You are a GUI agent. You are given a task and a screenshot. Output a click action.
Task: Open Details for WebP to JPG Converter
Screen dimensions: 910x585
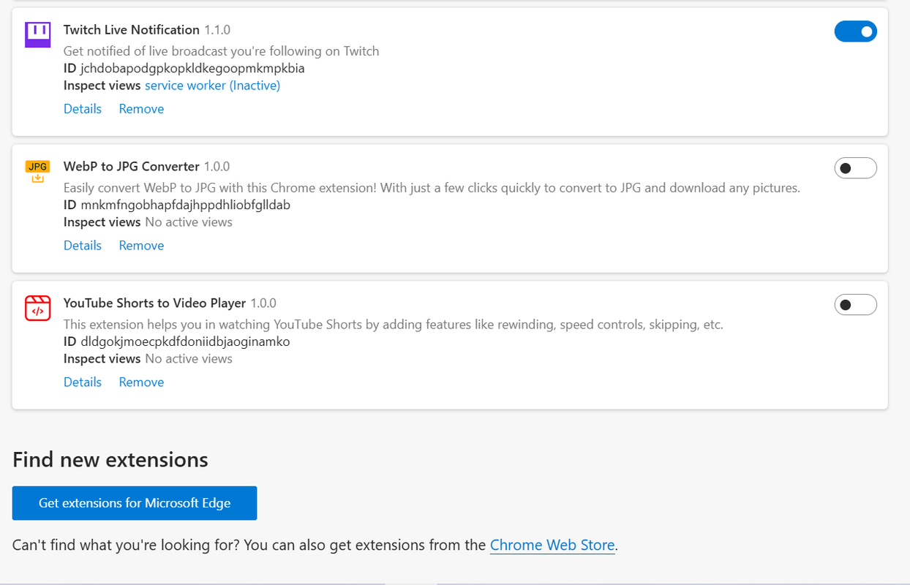pos(83,246)
